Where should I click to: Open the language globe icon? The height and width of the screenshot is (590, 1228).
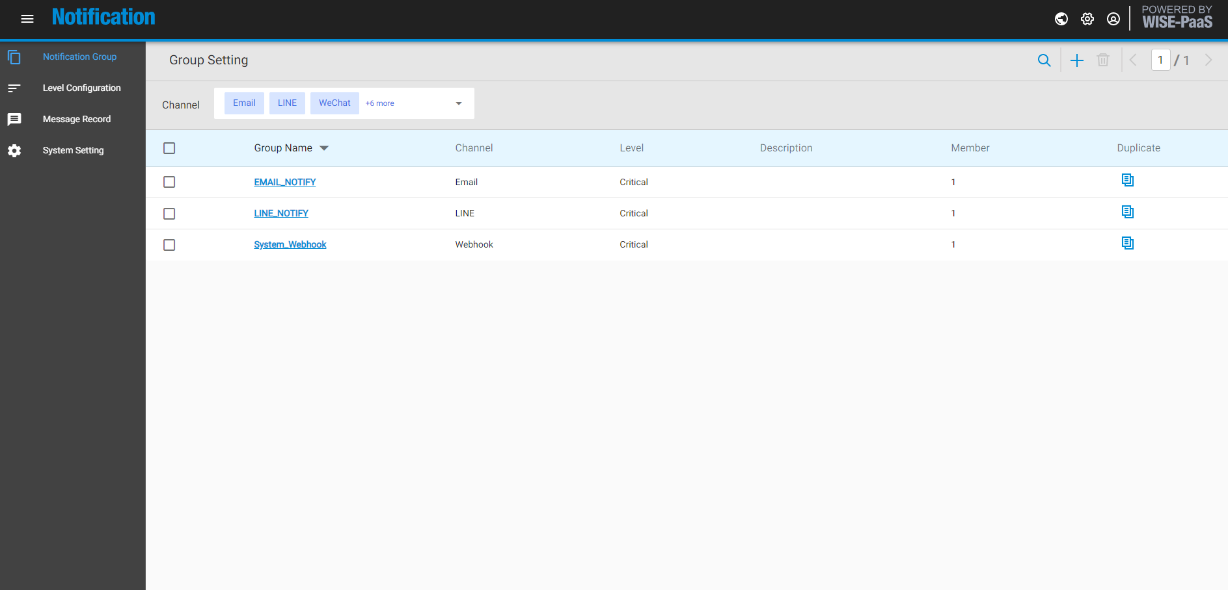[x=1061, y=19]
